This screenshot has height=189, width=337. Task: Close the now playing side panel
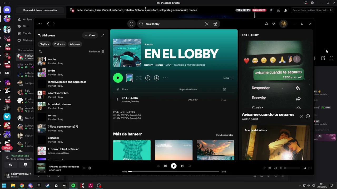(301, 116)
